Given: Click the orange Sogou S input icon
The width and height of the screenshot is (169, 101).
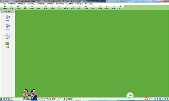Looking at the screenshot, I should (x=146, y=99).
